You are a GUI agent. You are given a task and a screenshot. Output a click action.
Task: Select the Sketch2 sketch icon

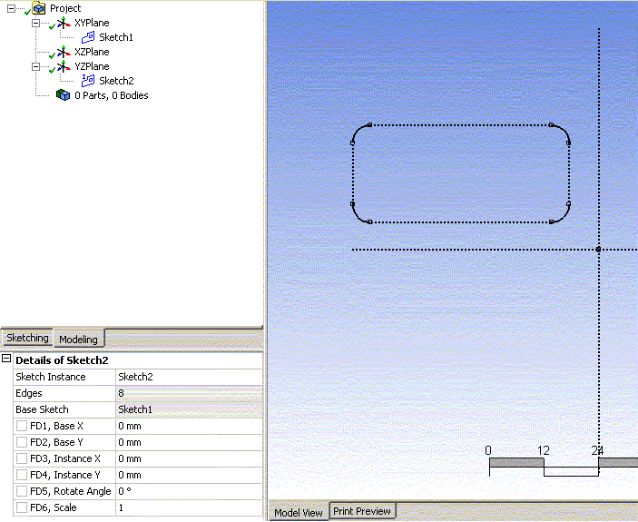click(88, 81)
